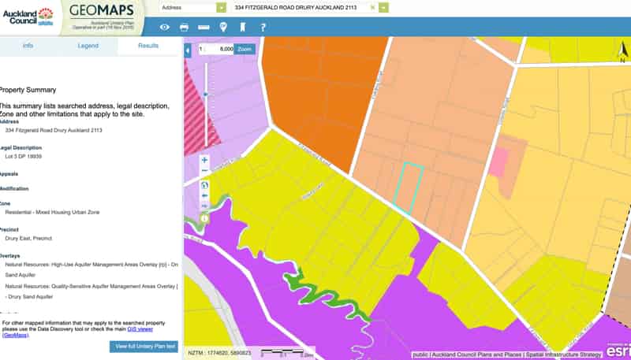Screen dimensions: 631x360
Task: Zoom in with the plus map control
Action: 205,159
